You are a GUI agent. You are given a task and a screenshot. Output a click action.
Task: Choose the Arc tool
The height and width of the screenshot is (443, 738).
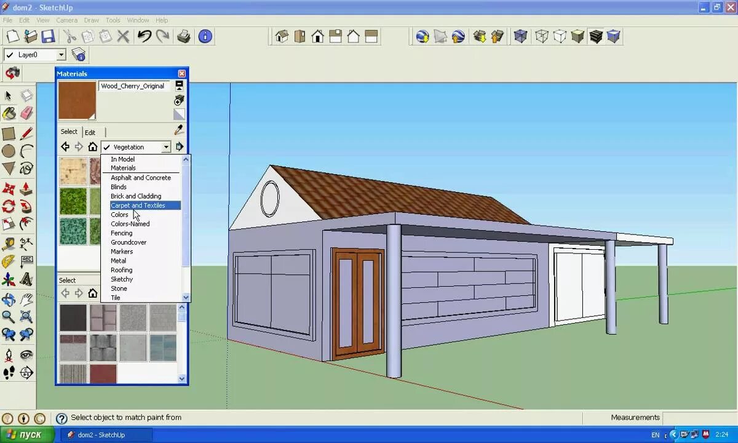point(26,151)
